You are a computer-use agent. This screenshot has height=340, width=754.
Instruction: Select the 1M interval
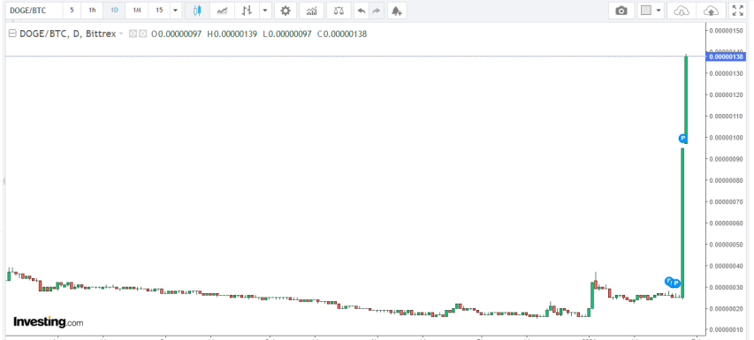tap(136, 11)
